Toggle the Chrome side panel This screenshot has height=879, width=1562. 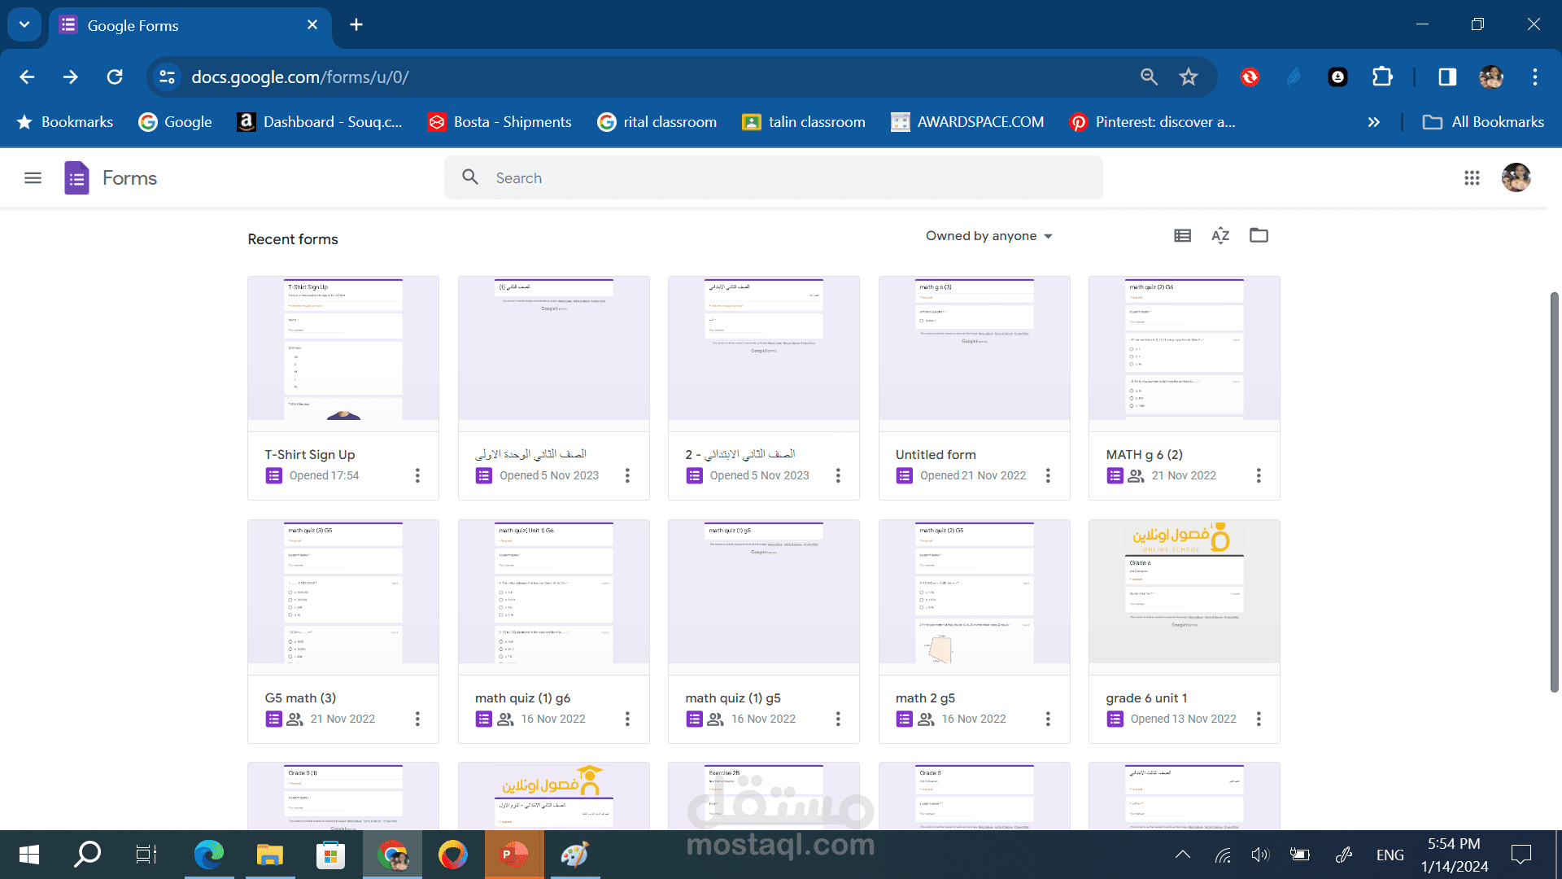(x=1447, y=77)
